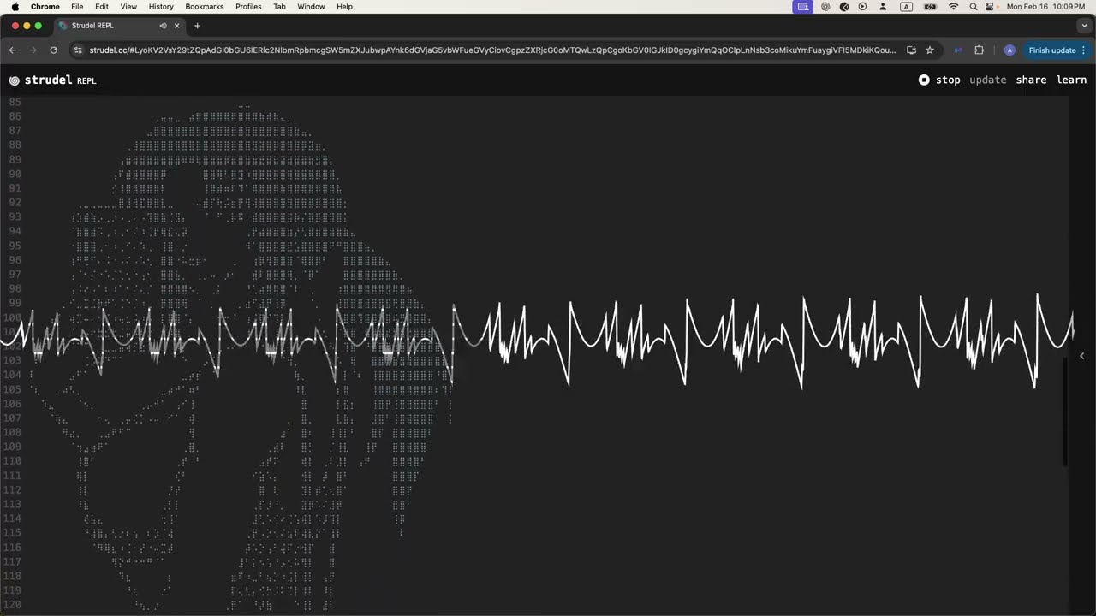View site information icon in address bar

pyautogui.click(x=78, y=50)
